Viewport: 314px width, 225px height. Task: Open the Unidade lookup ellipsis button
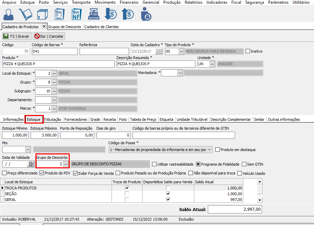click(x=212, y=64)
